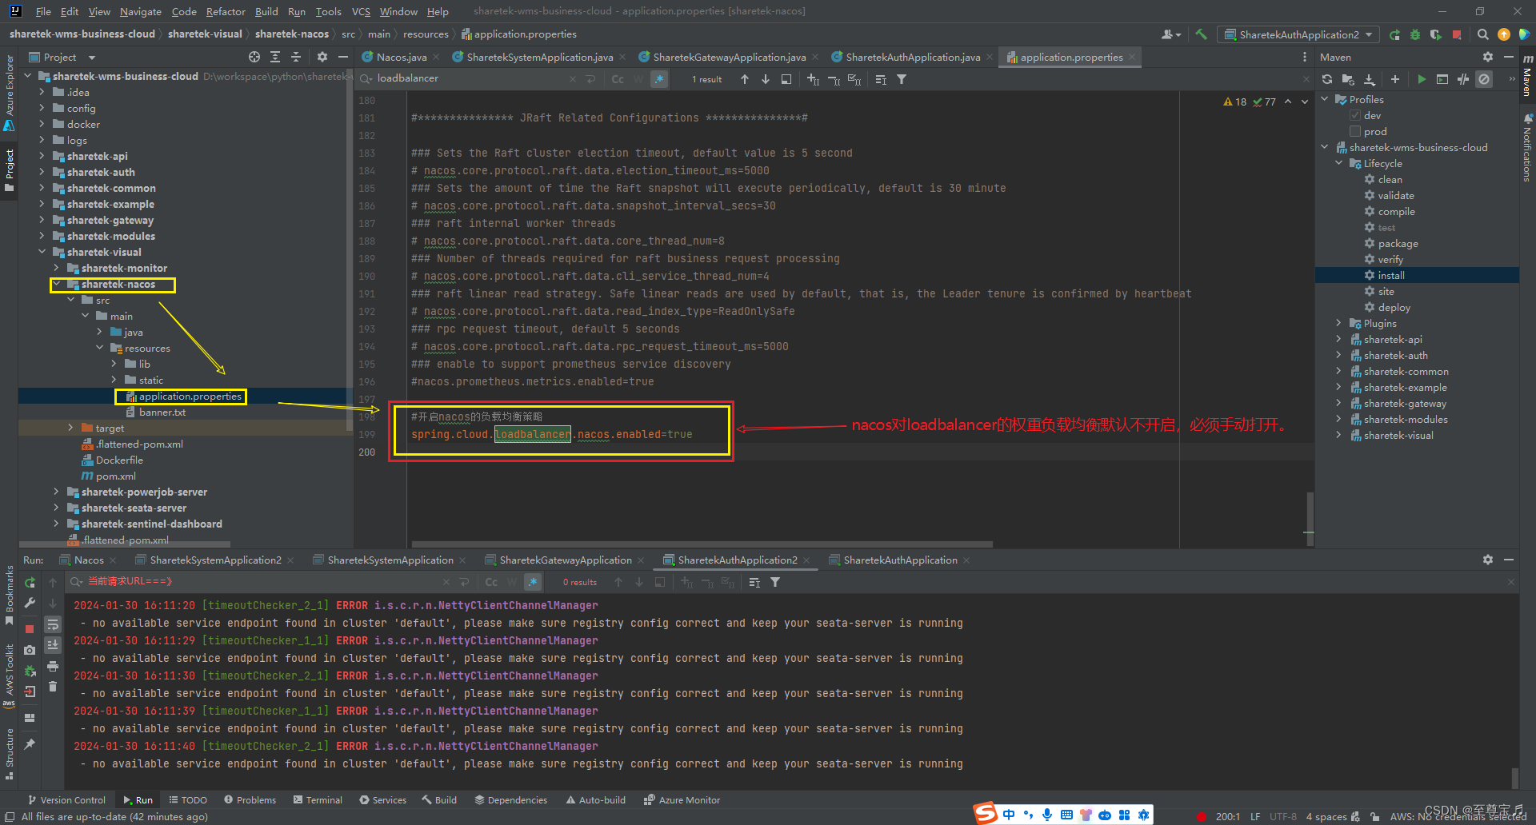
Task: Toggle Words option in editor search bar
Action: click(638, 79)
